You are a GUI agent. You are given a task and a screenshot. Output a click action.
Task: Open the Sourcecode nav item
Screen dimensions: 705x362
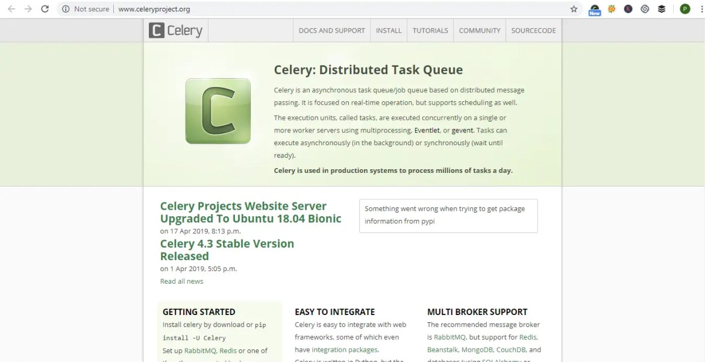point(534,31)
